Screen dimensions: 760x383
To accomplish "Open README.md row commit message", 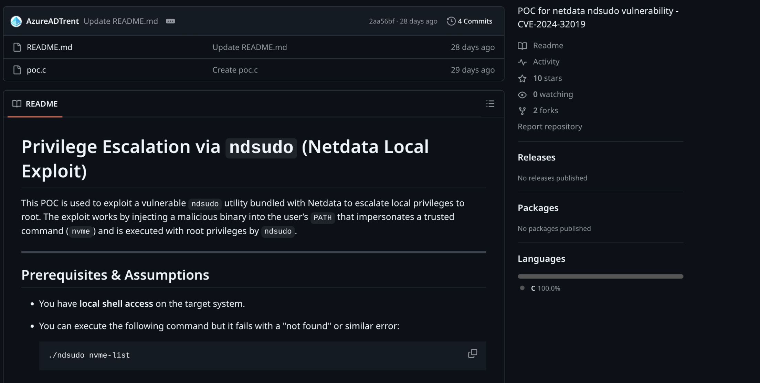I will click(x=250, y=47).
